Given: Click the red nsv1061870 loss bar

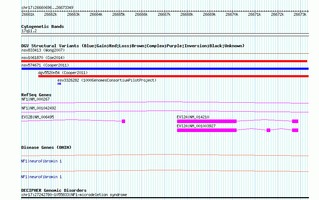Looking at the screenshot, I should [164, 61].
